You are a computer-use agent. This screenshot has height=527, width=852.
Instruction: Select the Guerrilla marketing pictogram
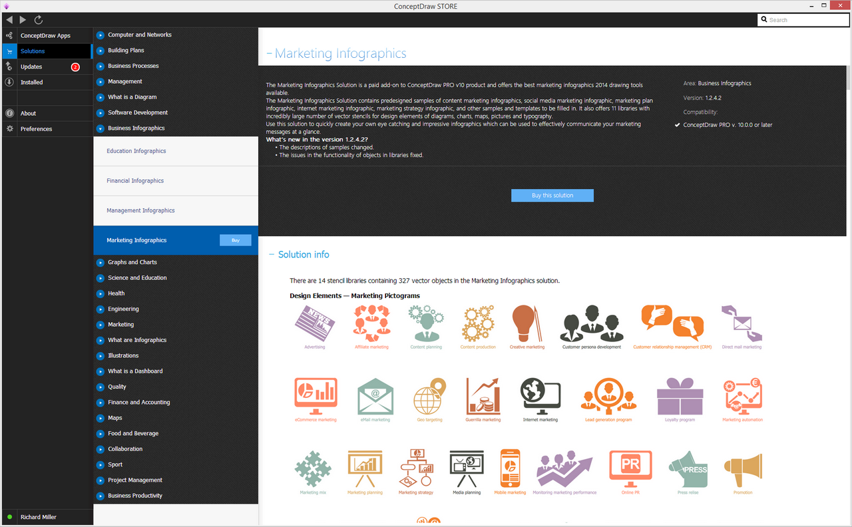click(483, 396)
